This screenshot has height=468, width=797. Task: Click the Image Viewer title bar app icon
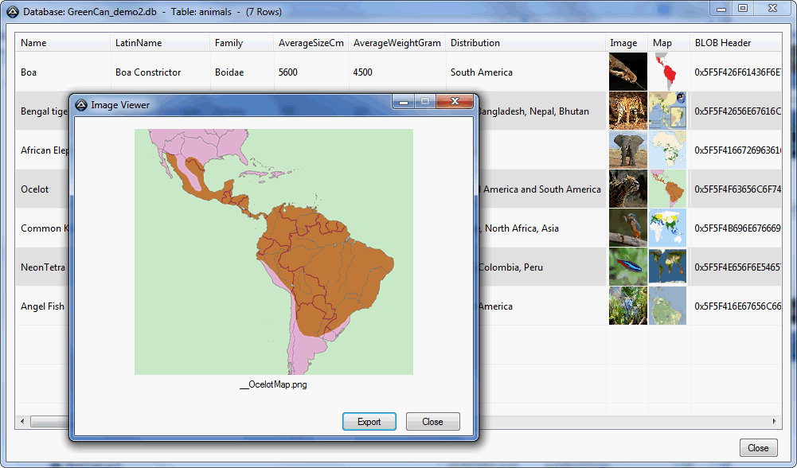80,104
